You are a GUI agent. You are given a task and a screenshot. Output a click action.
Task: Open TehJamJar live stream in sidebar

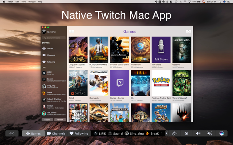(x=54, y=114)
